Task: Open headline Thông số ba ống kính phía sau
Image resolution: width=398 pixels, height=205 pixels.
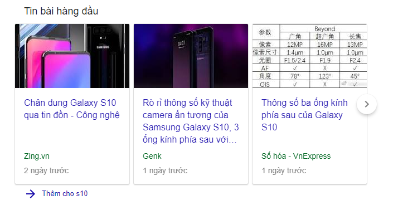Action: click(304, 115)
